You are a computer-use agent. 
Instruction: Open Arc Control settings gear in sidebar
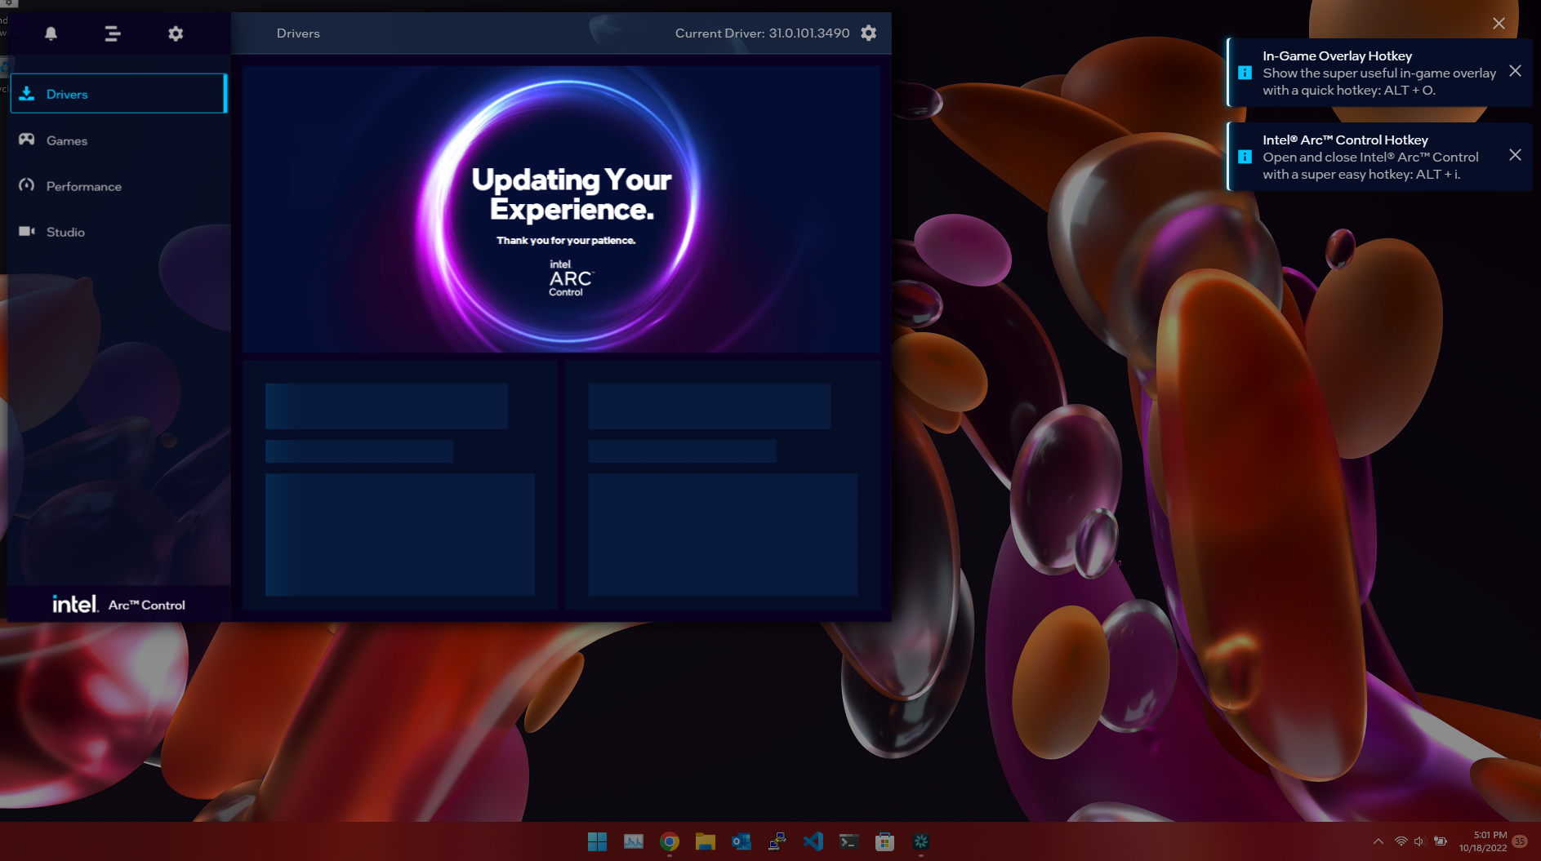pyautogui.click(x=176, y=33)
